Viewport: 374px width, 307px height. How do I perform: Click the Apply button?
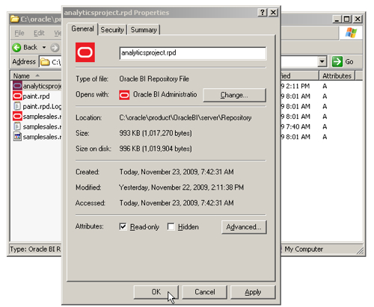tap(253, 292)
